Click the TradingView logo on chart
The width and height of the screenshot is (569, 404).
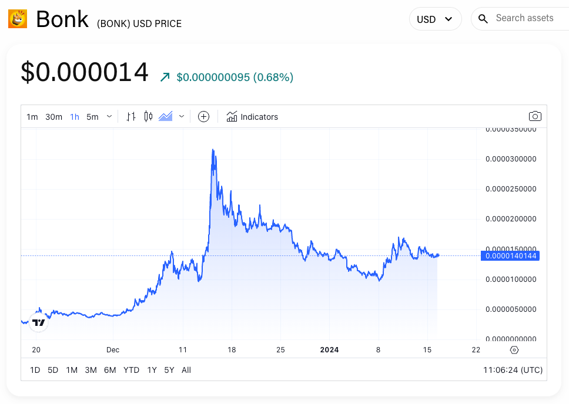(x=38, y=322)
